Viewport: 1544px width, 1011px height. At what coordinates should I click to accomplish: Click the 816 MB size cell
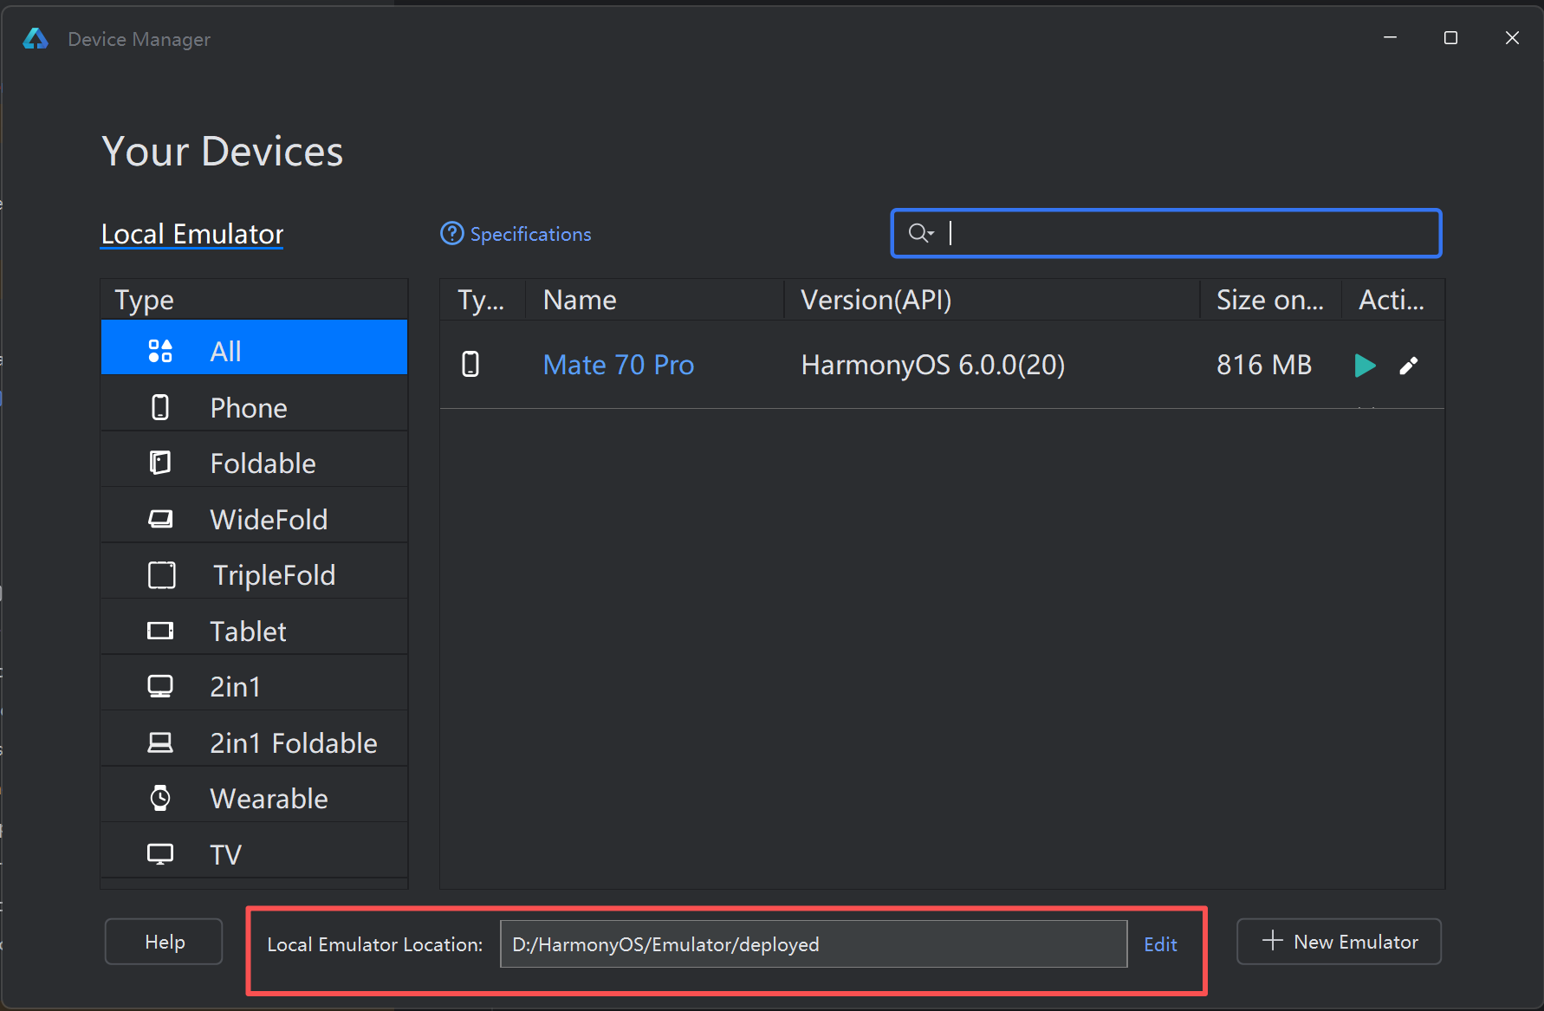(1263, 365)
